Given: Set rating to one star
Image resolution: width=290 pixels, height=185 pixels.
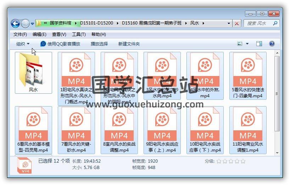Looking at the screenshot, I should tap(219, 161).
